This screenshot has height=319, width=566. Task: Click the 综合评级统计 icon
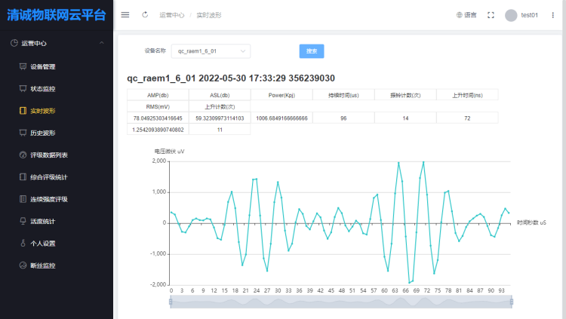[23, 176]
